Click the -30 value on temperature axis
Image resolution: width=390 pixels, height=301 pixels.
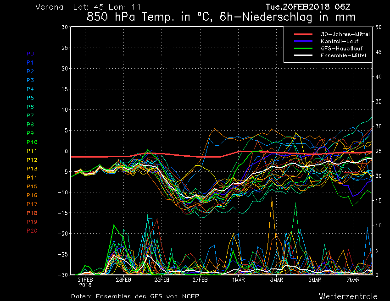63,275
